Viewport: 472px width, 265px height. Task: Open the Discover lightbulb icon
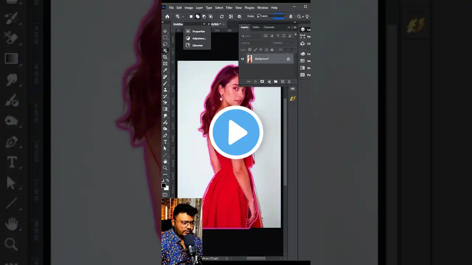(x=306, y=17)
